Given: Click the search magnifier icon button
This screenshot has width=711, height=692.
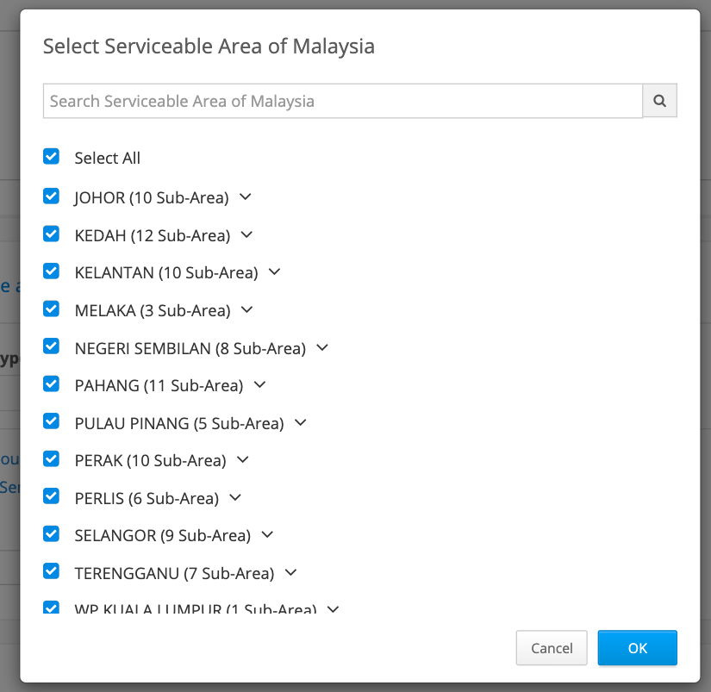Looking at the screenshot, I should coord(660,101).
